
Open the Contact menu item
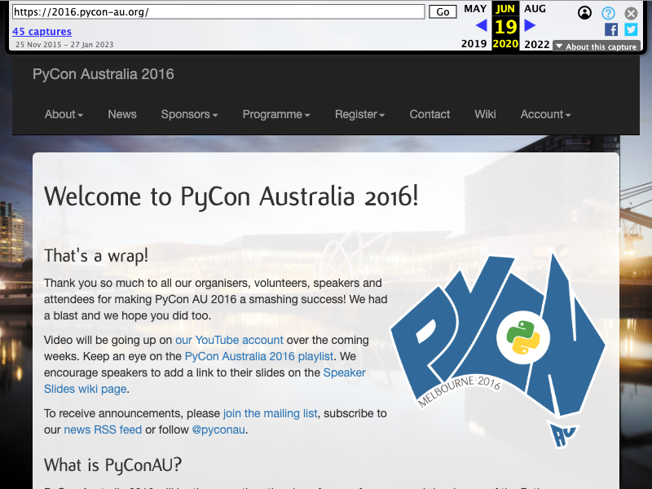430,114
